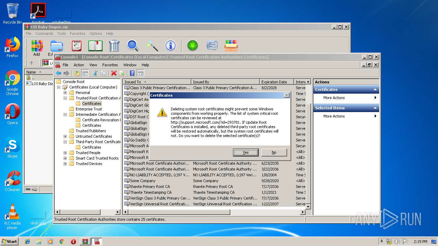Click WinRAR VirusScan green bug icon
The image size is (438, 246).
(x=193, y=45)
